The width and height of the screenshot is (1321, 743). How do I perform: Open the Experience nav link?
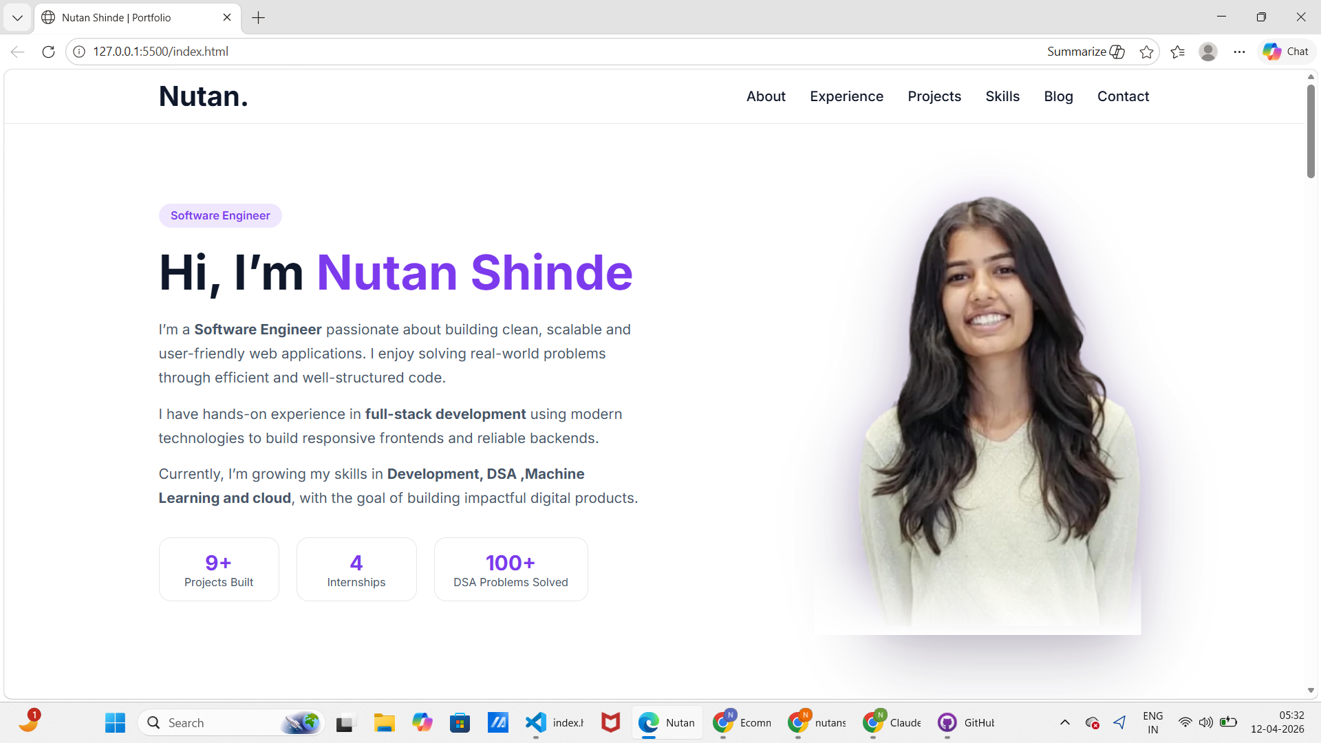pos(846,96)
